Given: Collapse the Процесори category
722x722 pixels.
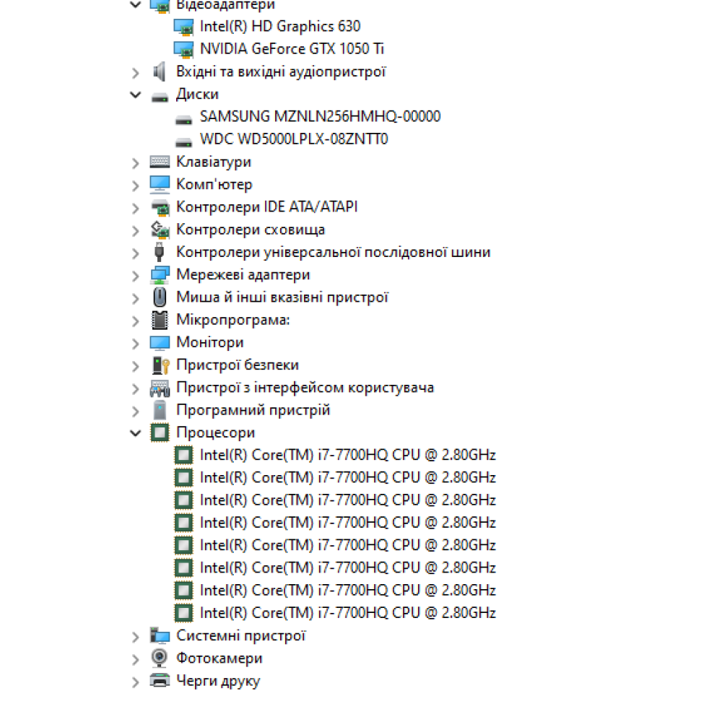Looking at the screenshot, I should tap(136, 432).
